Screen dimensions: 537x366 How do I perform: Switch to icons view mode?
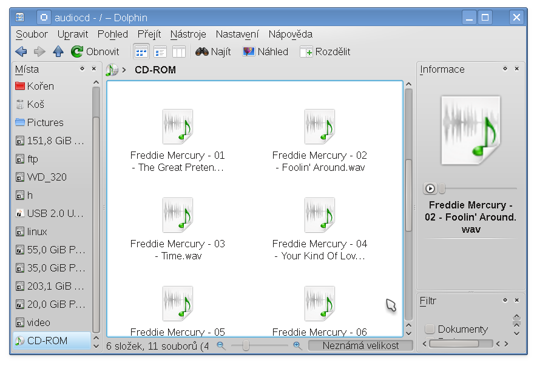coord(141,52)
